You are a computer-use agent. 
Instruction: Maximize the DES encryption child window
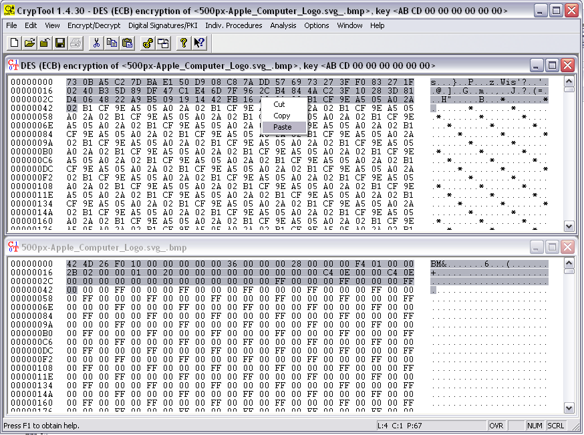point(552,65)
